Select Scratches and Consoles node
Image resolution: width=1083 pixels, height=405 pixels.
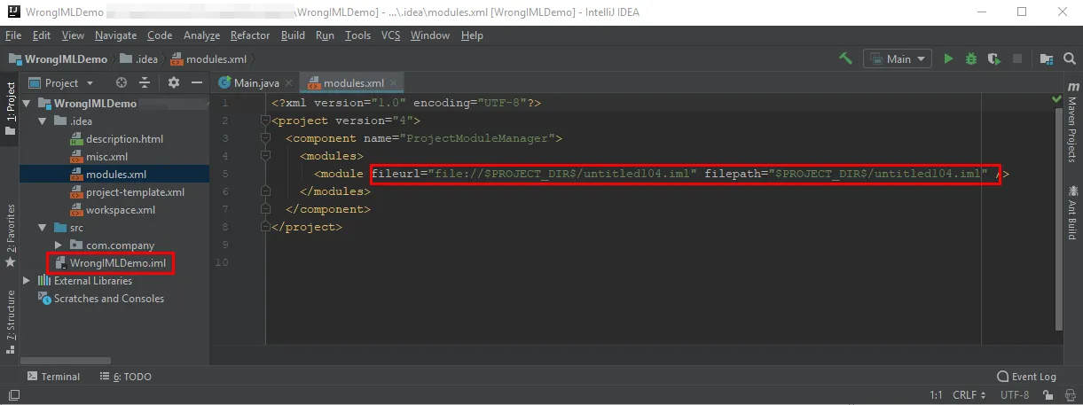pyautogui.click(x=102, y=299)
